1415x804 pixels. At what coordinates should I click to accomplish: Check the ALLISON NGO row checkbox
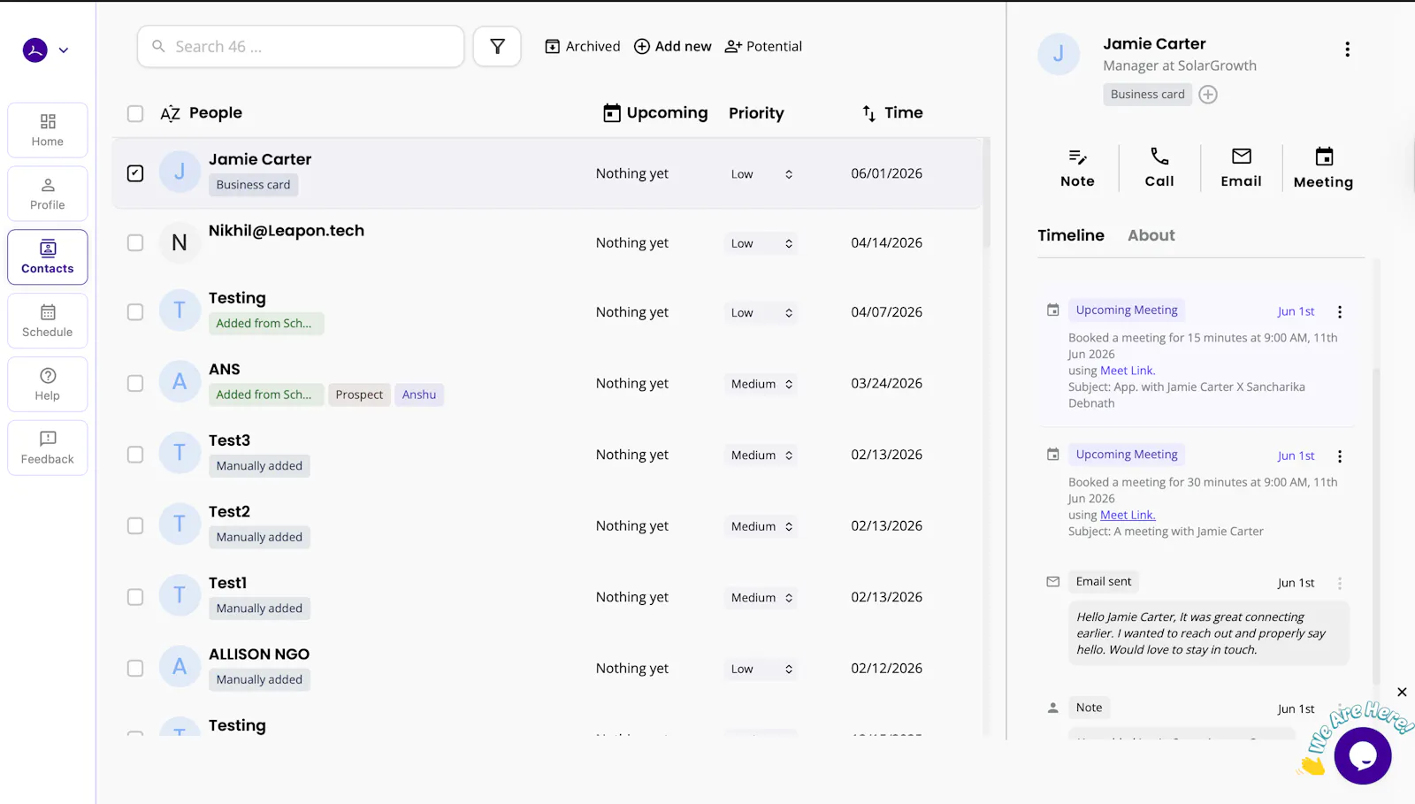click(x=135, y=669)
